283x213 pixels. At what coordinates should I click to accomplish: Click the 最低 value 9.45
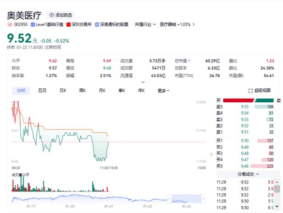point(107,68)
